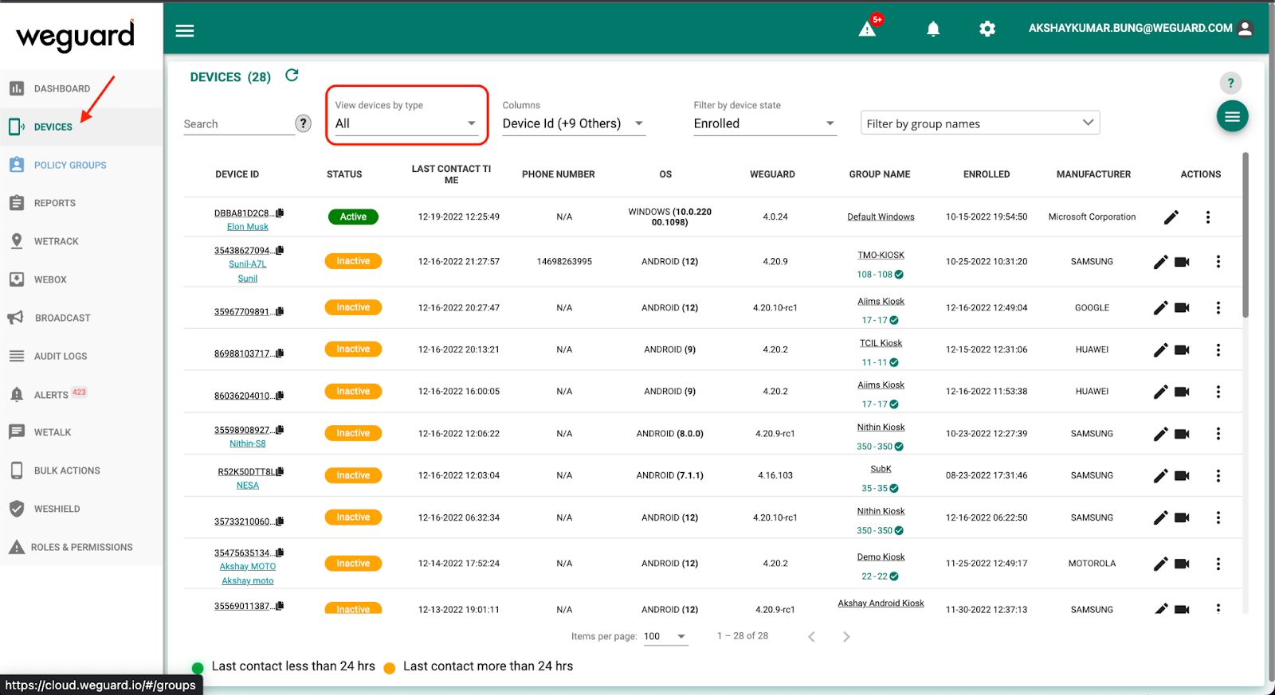Image resolution: width=1275 pixels, height=695 pixels.
Task: Open Reports in sidebar
Action: (x=55, y=204)
